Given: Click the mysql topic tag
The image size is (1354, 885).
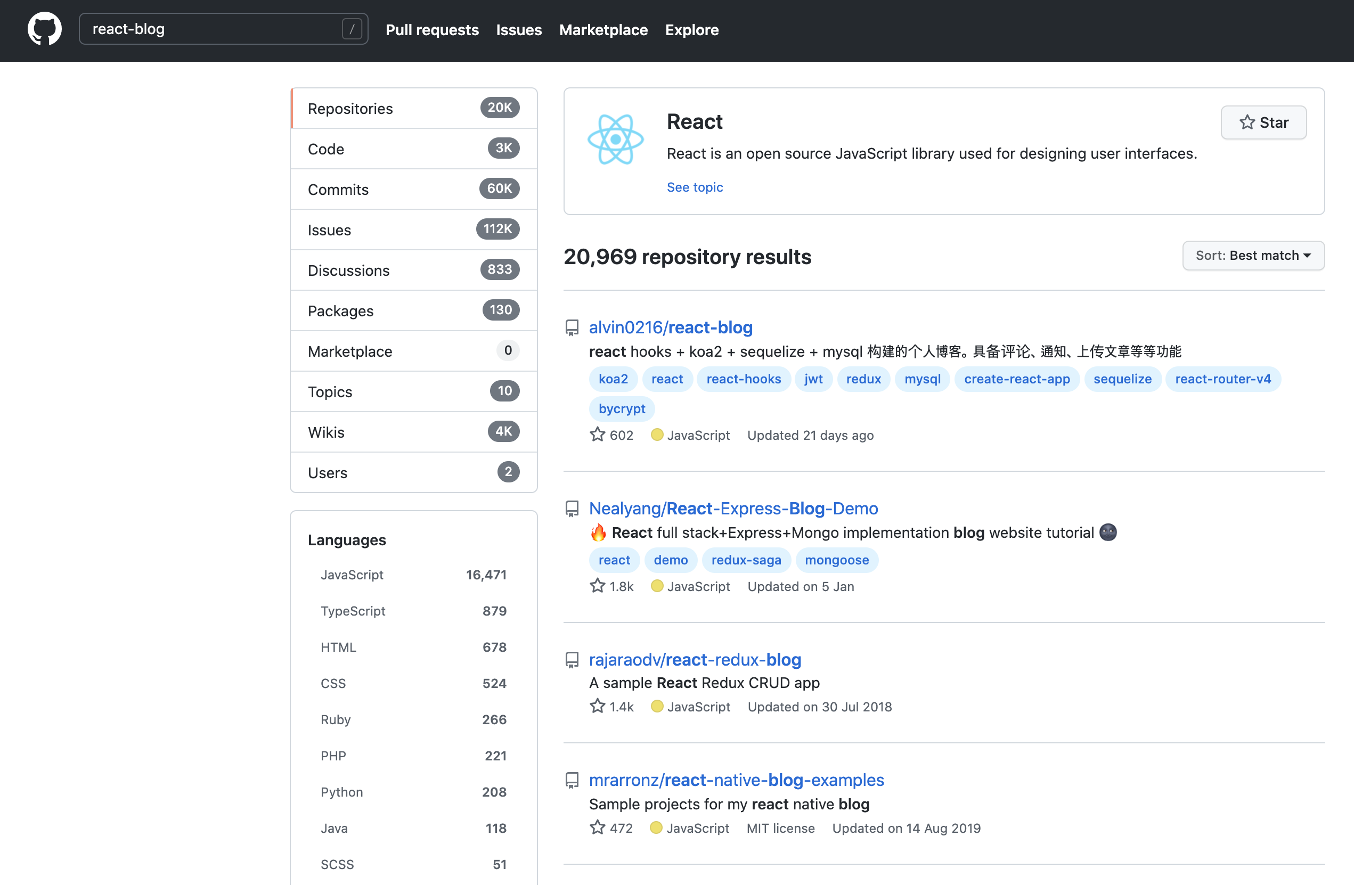Looking at the screenshot, I should pyautogui.click(x=922, y=379).
